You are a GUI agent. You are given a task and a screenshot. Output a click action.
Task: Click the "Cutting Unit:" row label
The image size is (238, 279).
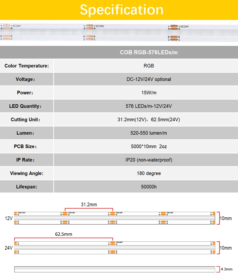click(x=25, y=120)
